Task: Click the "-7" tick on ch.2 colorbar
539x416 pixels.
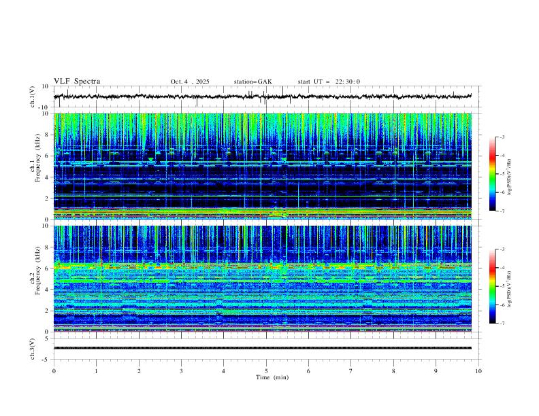Action: 502,323
